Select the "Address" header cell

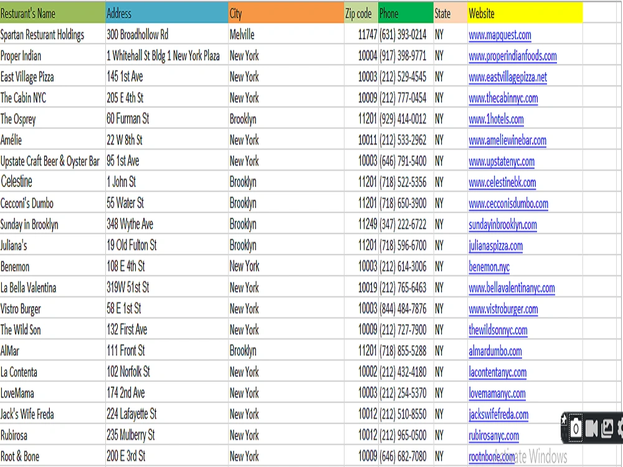pyautogui.click(x=167, y=13)
